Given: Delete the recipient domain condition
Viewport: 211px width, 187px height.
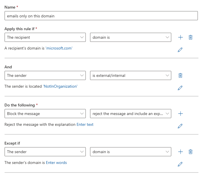Looking at the screenshot, I should coord(190,37).
